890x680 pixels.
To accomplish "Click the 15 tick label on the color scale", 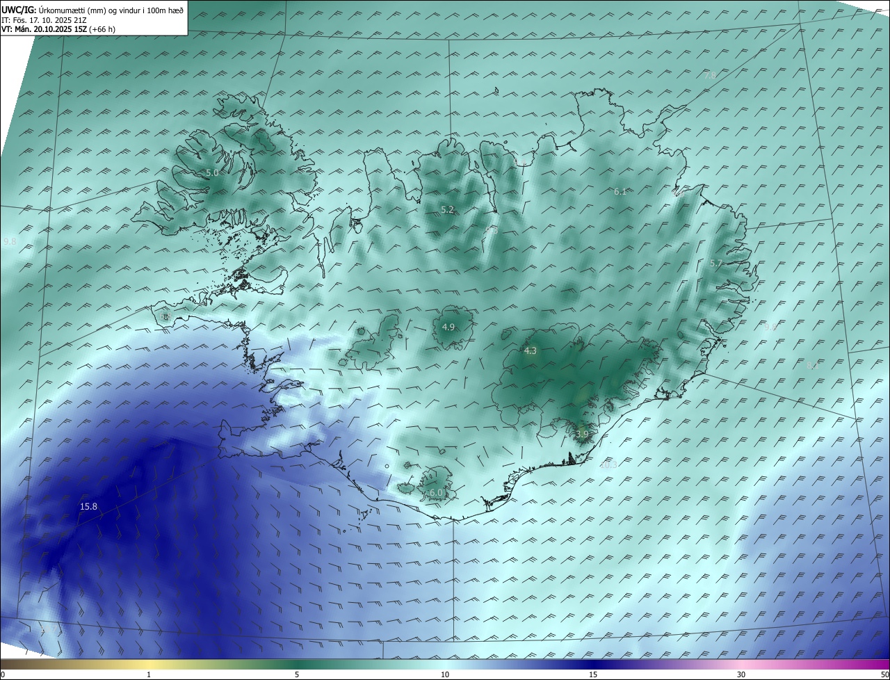I will pyautogui.click(x=593, y=674).
